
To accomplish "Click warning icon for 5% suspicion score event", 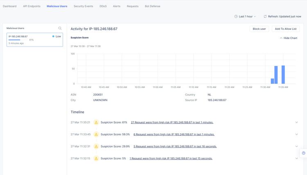I will coord(96,158).
